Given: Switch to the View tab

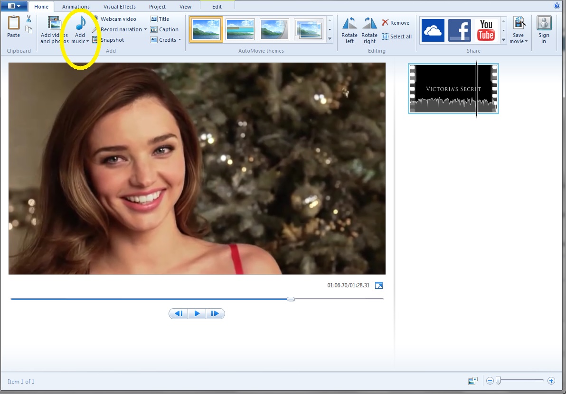Looking at the screenshot, I should tap(186, 7).
